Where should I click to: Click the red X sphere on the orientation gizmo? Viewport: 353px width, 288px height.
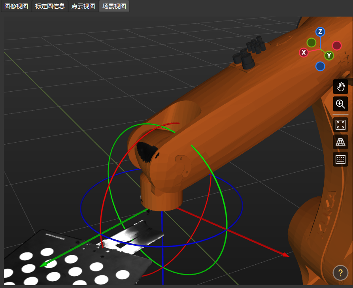[x=304, y=52]
